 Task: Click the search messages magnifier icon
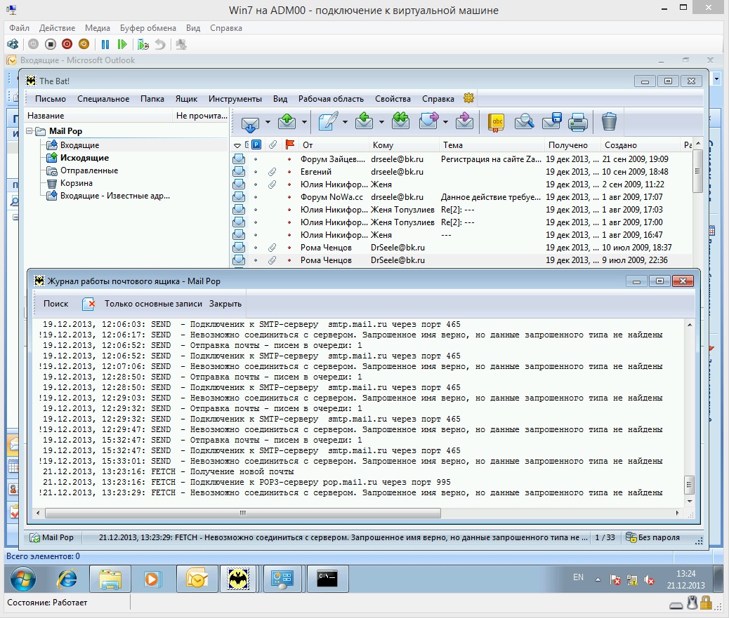[x=524, y=122]
